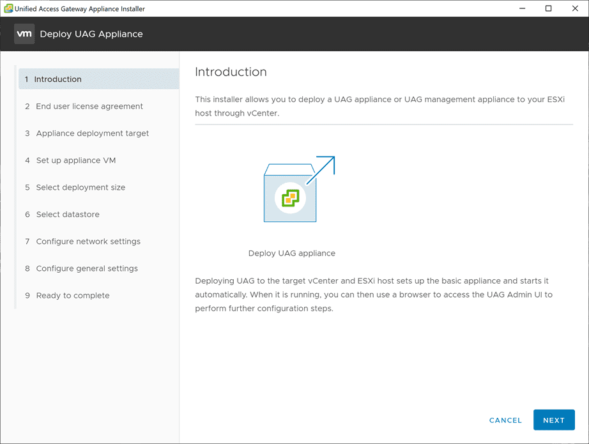Image resolution: width=589 pixels, height=444 pixels.
Task: Click the Deploy UAG Appliance header title
Action: (x=91, y=34)
